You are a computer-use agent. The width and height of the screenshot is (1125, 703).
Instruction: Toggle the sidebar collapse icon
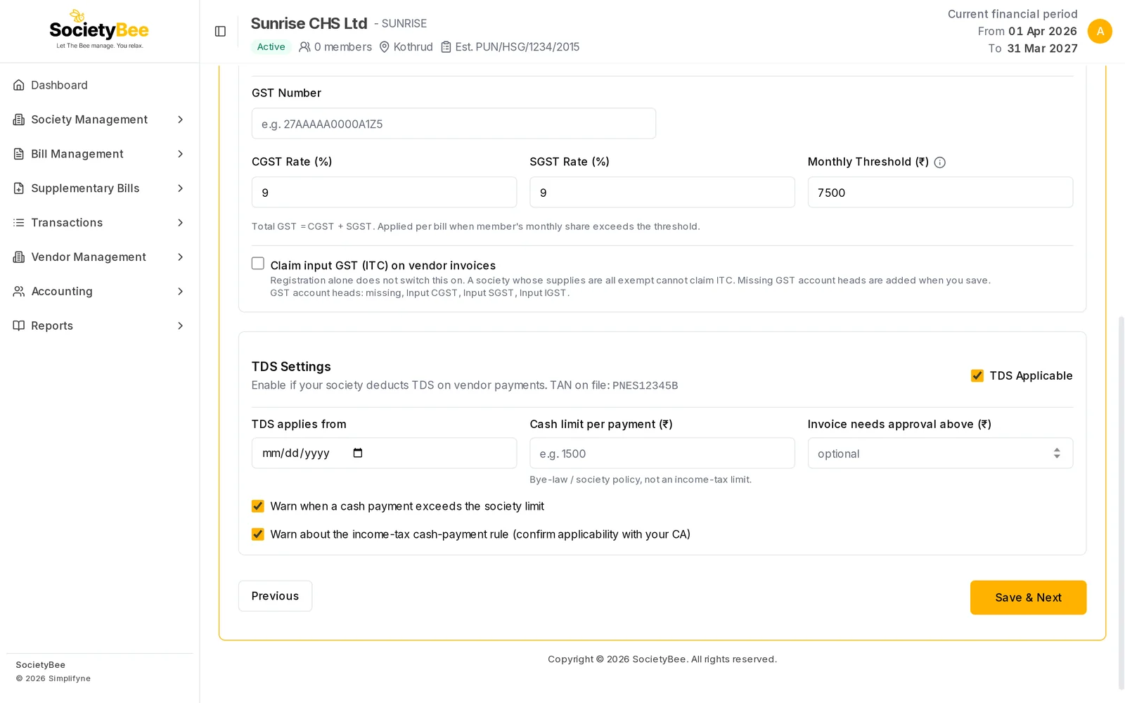[x=220, y=32]
